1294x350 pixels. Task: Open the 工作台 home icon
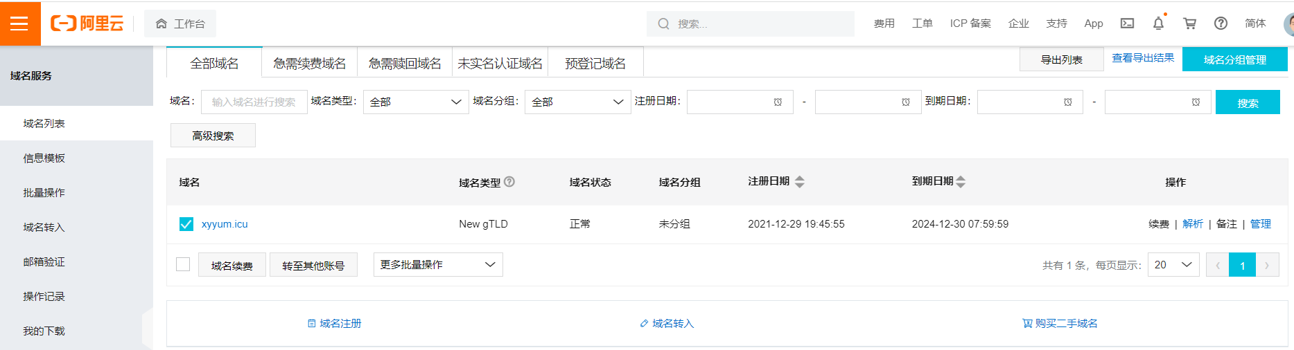tap(161, 24)
